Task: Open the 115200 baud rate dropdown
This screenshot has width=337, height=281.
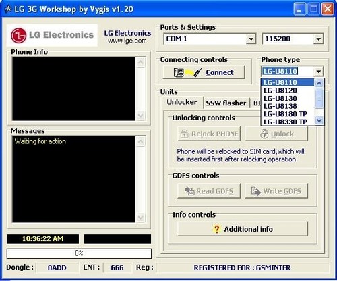Action: (x=318, y=39)
